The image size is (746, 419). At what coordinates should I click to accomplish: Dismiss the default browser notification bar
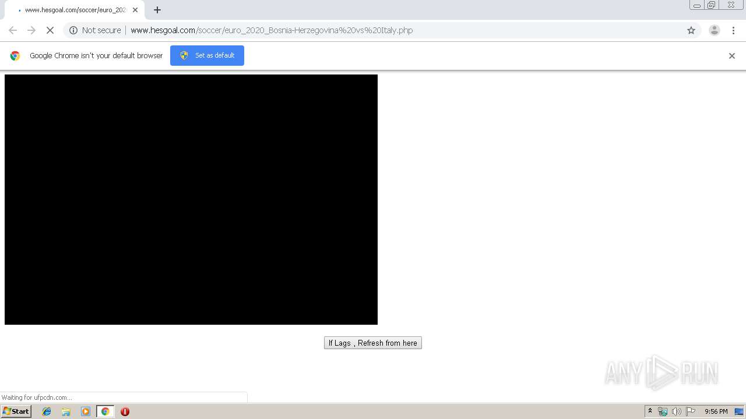732,56
